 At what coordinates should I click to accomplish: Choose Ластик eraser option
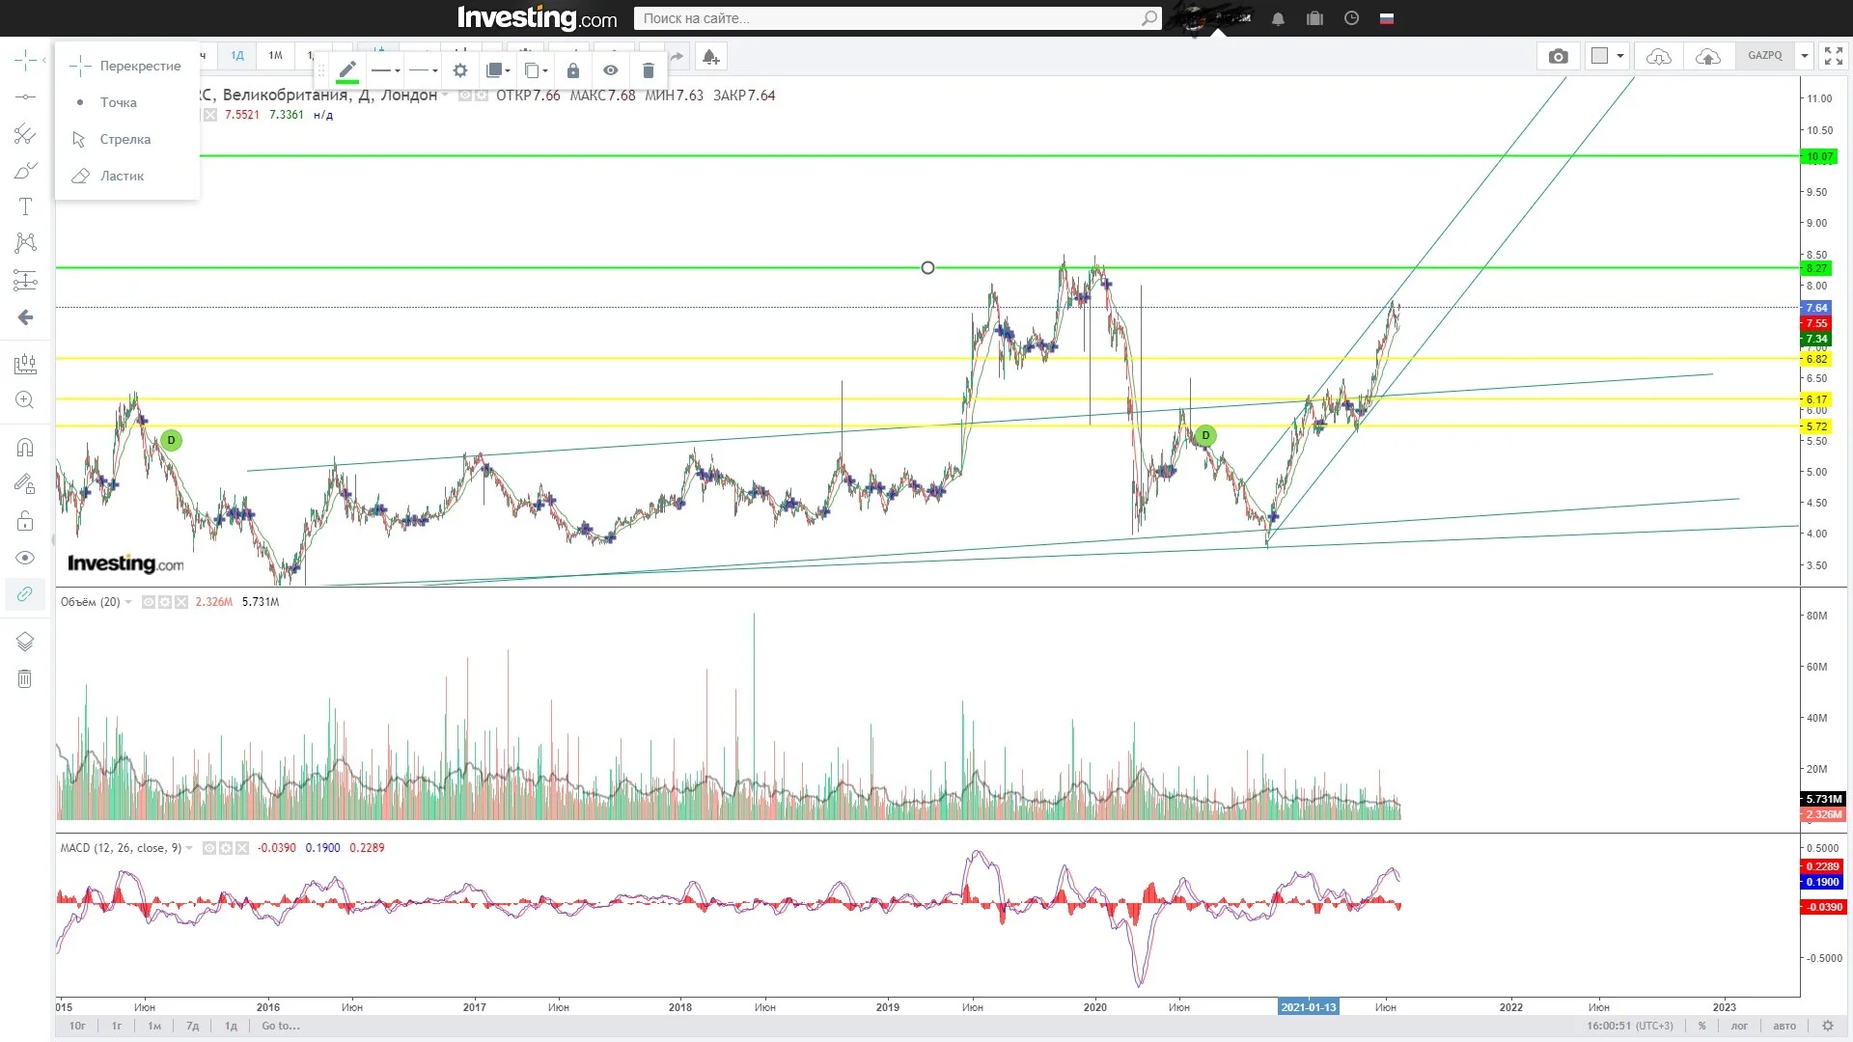tap(127, 176)
